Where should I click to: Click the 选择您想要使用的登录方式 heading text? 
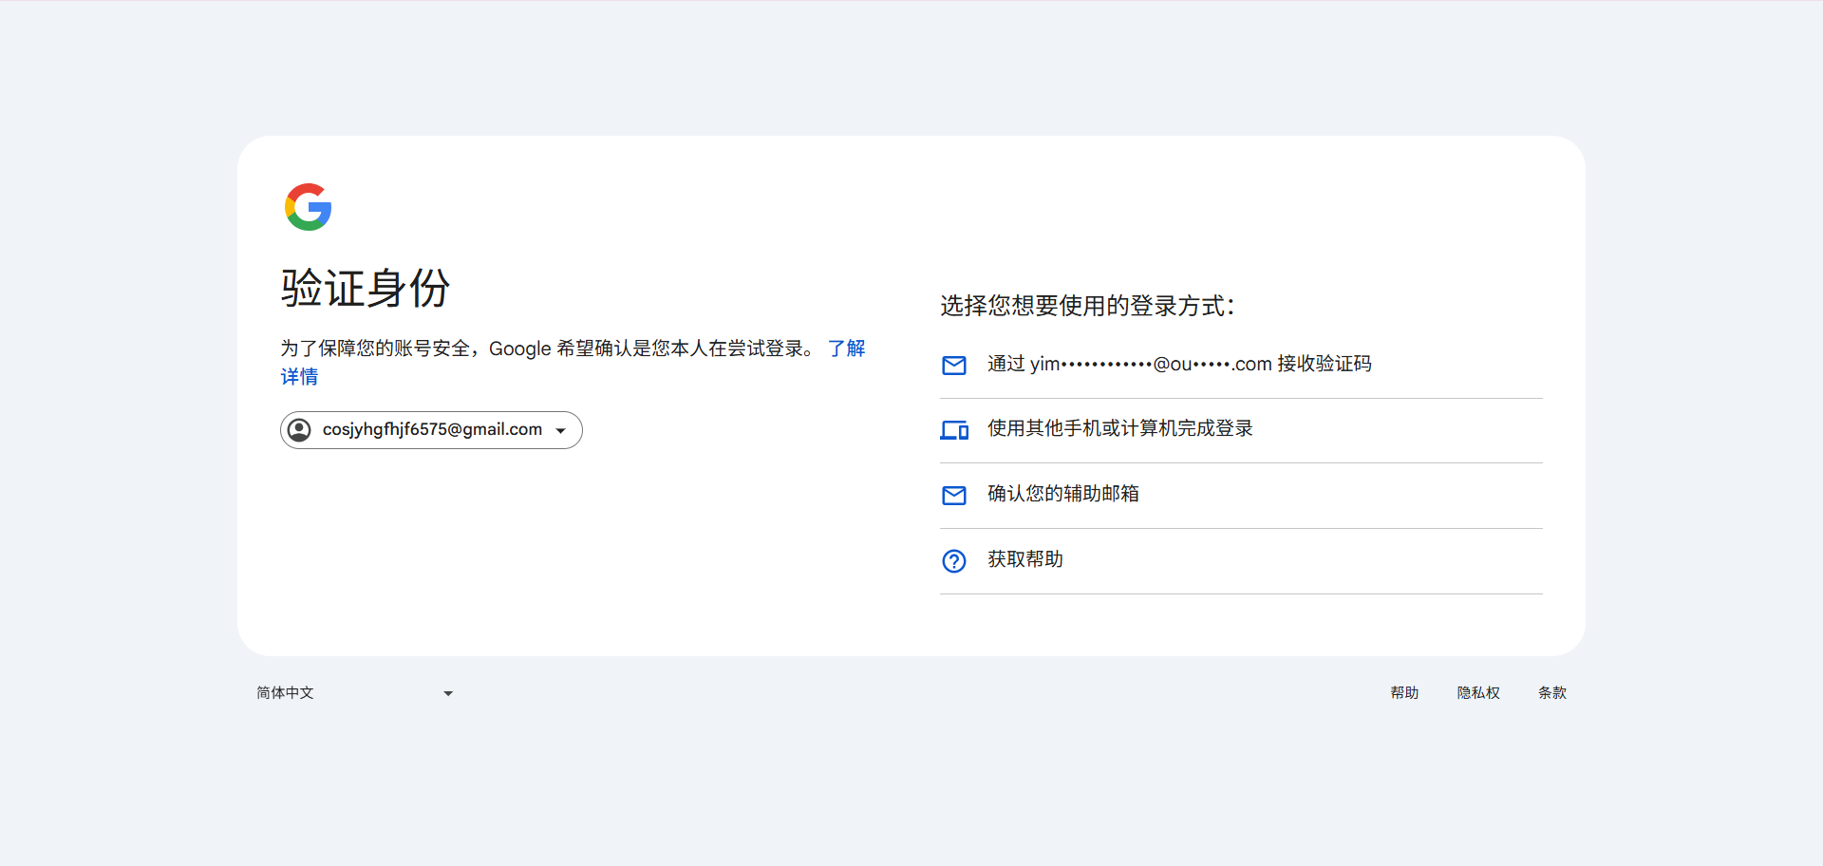pyautogui.click(x=1086, y=306)
